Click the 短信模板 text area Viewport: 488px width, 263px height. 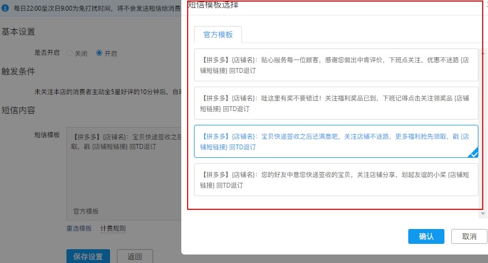tap(124, 173)
